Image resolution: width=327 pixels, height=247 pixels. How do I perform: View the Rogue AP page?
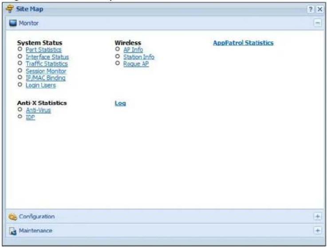coord(136,64)
